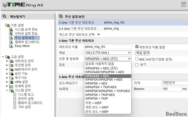Expand the 트래픽 관리 node
Image resolution: width=188 pixels, height=117 pixels.
point(7,86)
